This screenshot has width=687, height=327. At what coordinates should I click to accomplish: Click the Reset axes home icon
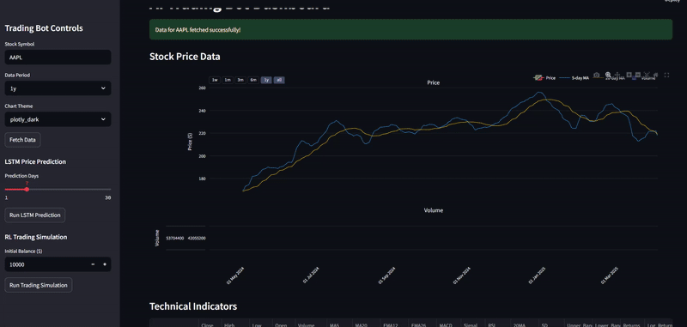tap(655, 75)
